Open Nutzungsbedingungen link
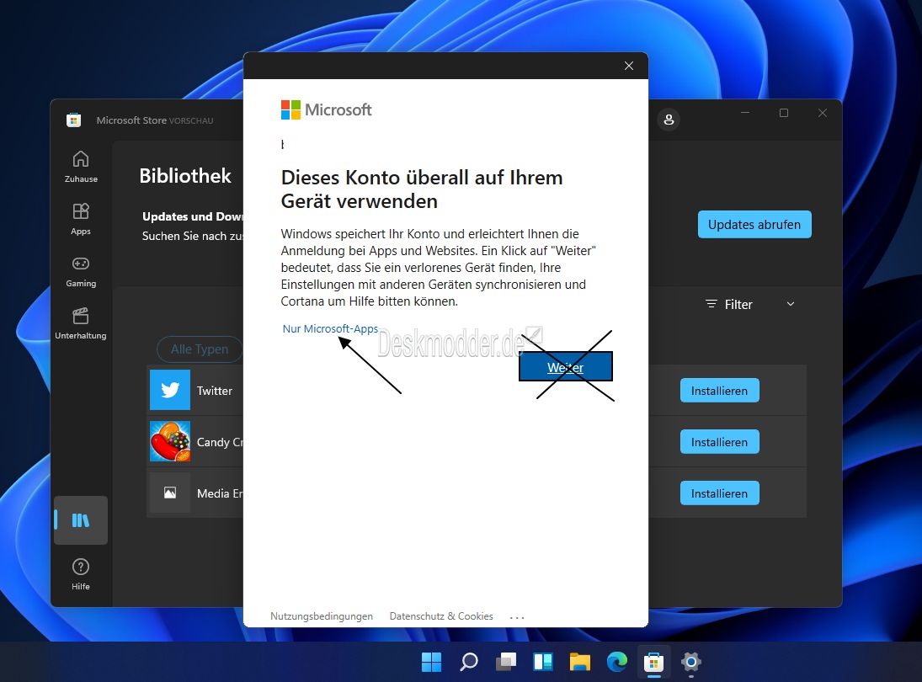The width and height of the screenshot is (922, 682). click(x=322, y=616)
